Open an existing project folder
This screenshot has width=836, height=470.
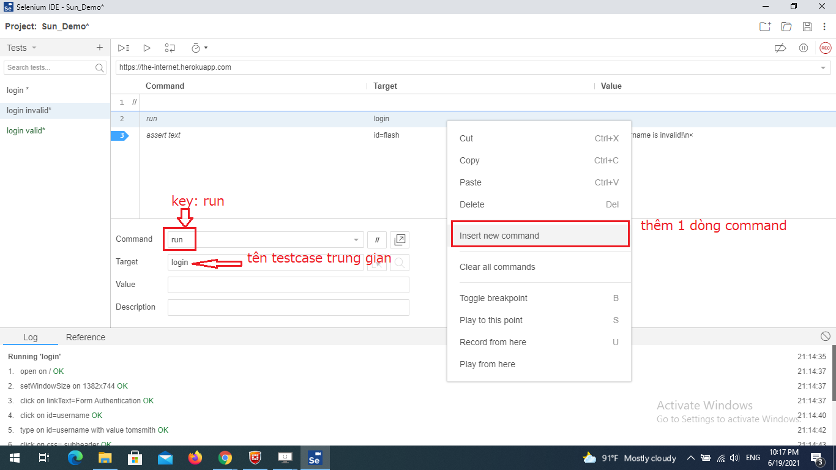point(786,26)
